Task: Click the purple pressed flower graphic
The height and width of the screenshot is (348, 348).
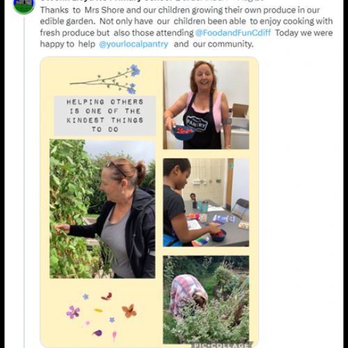Action: coord(73,312)
